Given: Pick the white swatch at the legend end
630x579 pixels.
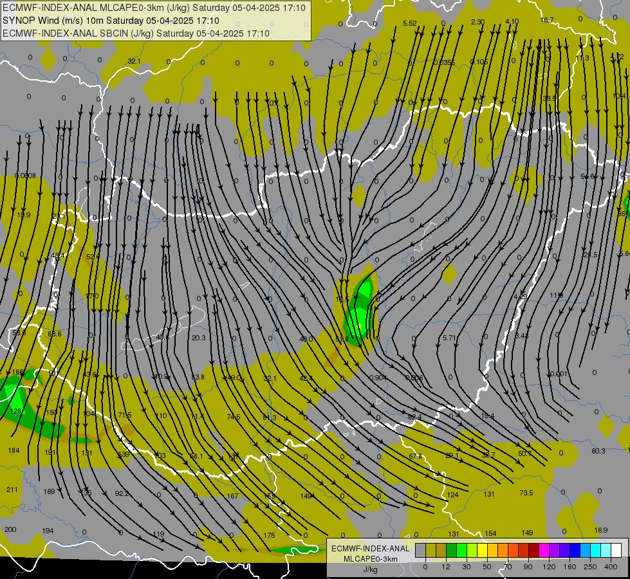Looking at the screenshot, I should click(x=616, y=550).
